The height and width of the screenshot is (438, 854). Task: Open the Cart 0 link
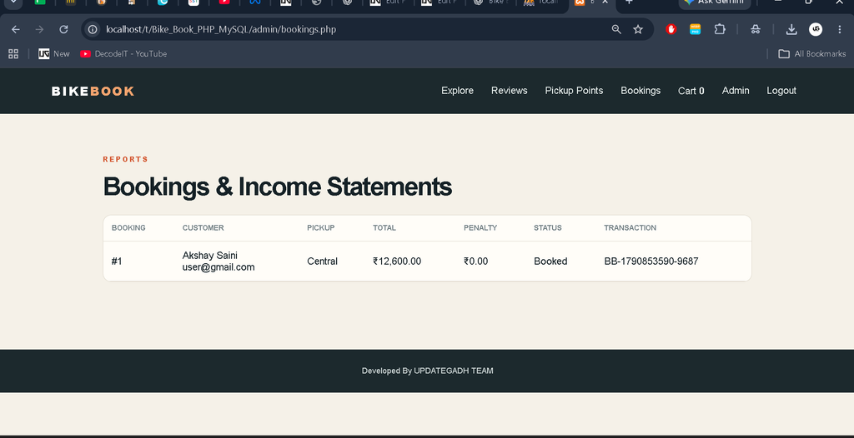[x=691, y=91]
